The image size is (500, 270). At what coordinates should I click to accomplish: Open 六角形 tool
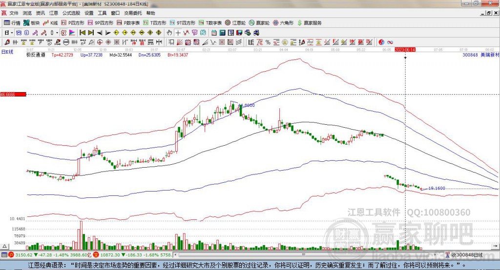pos(283,23)
